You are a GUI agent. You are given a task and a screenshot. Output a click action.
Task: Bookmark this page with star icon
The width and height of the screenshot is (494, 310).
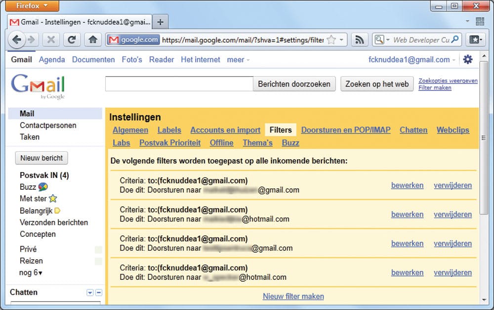coord(331,40)
